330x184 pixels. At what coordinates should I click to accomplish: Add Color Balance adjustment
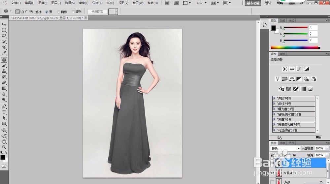point(292,79)
